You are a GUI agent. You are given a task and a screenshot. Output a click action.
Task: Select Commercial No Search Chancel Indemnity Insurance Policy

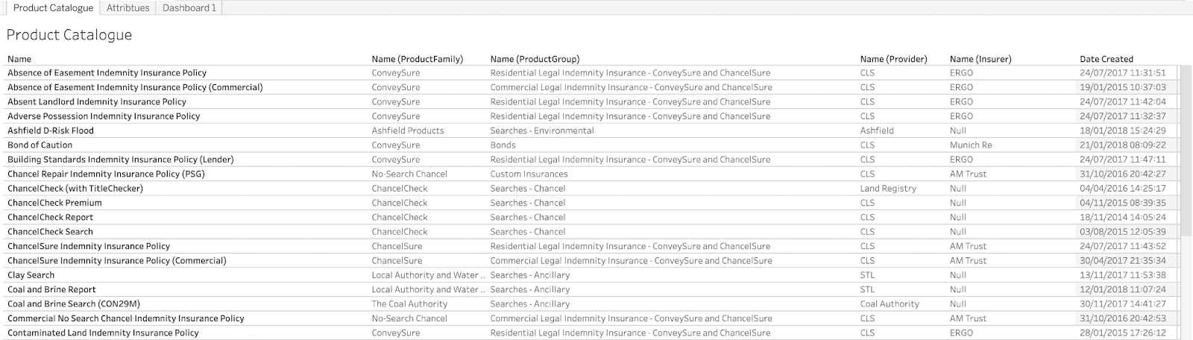click(126, 318)
